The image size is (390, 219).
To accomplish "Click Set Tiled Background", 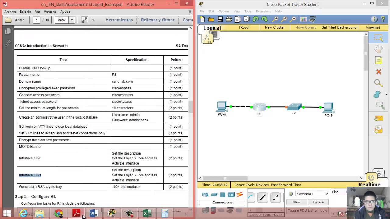I will point(339,27).
